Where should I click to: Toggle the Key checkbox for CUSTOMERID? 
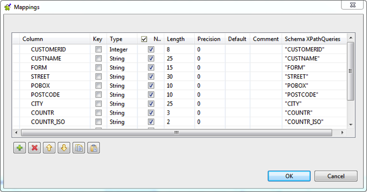pyautogui.click(x=99, y=49)
